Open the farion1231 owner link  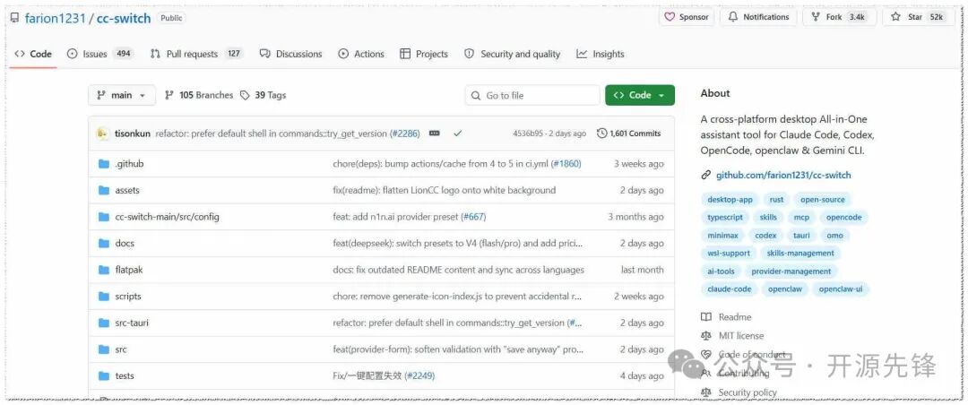point(55,18)
